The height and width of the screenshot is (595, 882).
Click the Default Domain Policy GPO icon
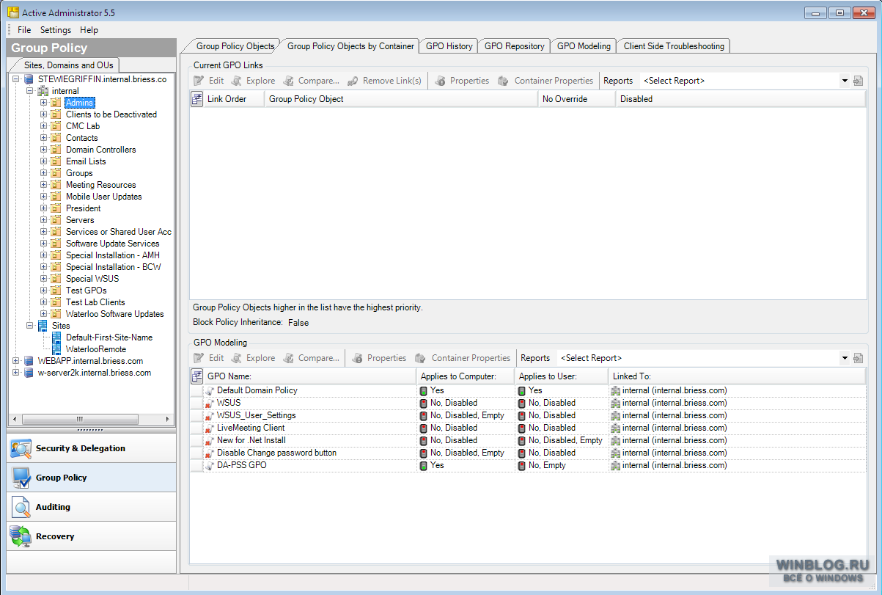click(x=210, y=391)
